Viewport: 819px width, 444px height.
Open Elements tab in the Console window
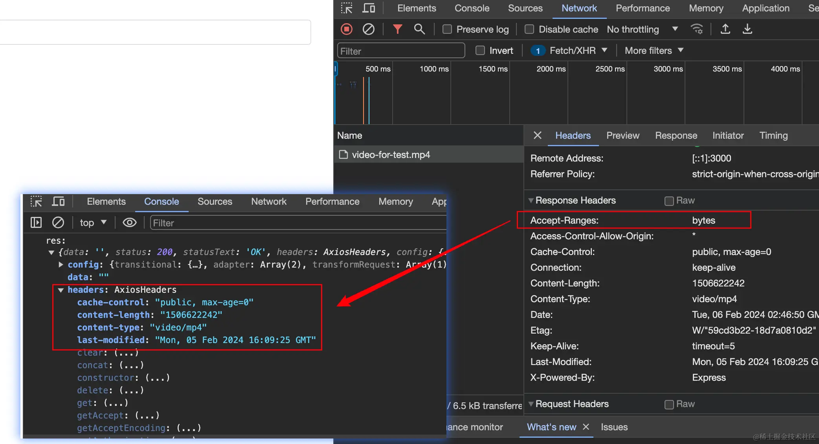106,202
